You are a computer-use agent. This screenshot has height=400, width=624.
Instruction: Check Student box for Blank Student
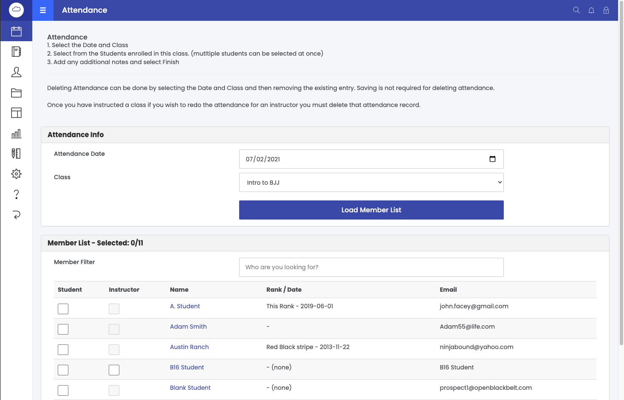point(63,390)
